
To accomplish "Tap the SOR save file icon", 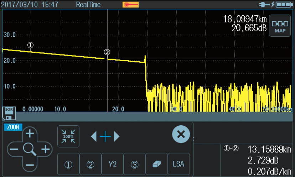I will coord(9,113).
